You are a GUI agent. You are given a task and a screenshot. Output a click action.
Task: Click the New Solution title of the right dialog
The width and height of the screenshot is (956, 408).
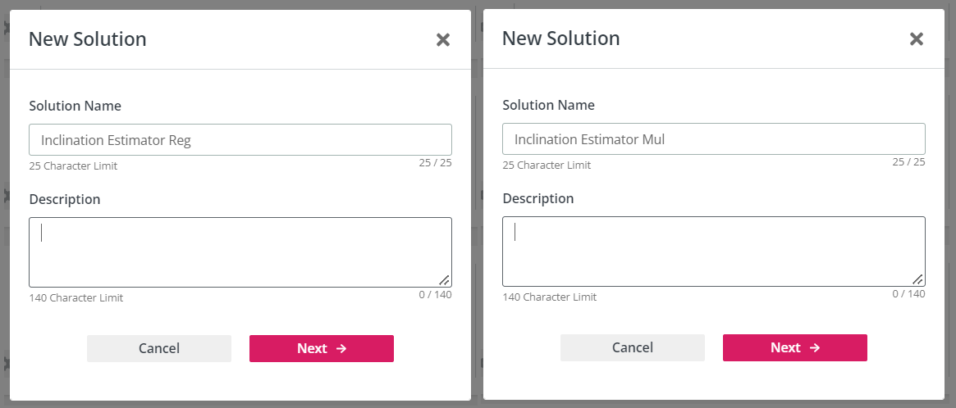[561, 38]
